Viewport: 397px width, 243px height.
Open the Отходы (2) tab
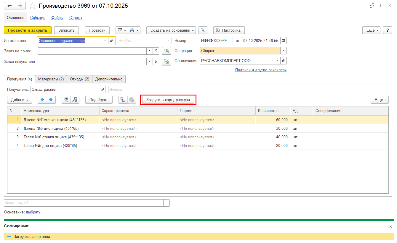click(x=79, y=79)
